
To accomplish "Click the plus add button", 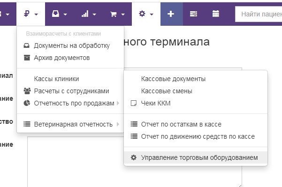I will [x=171, y=14].
